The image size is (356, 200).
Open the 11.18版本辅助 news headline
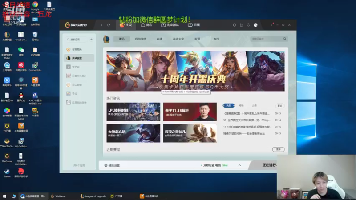coord(247,127)
